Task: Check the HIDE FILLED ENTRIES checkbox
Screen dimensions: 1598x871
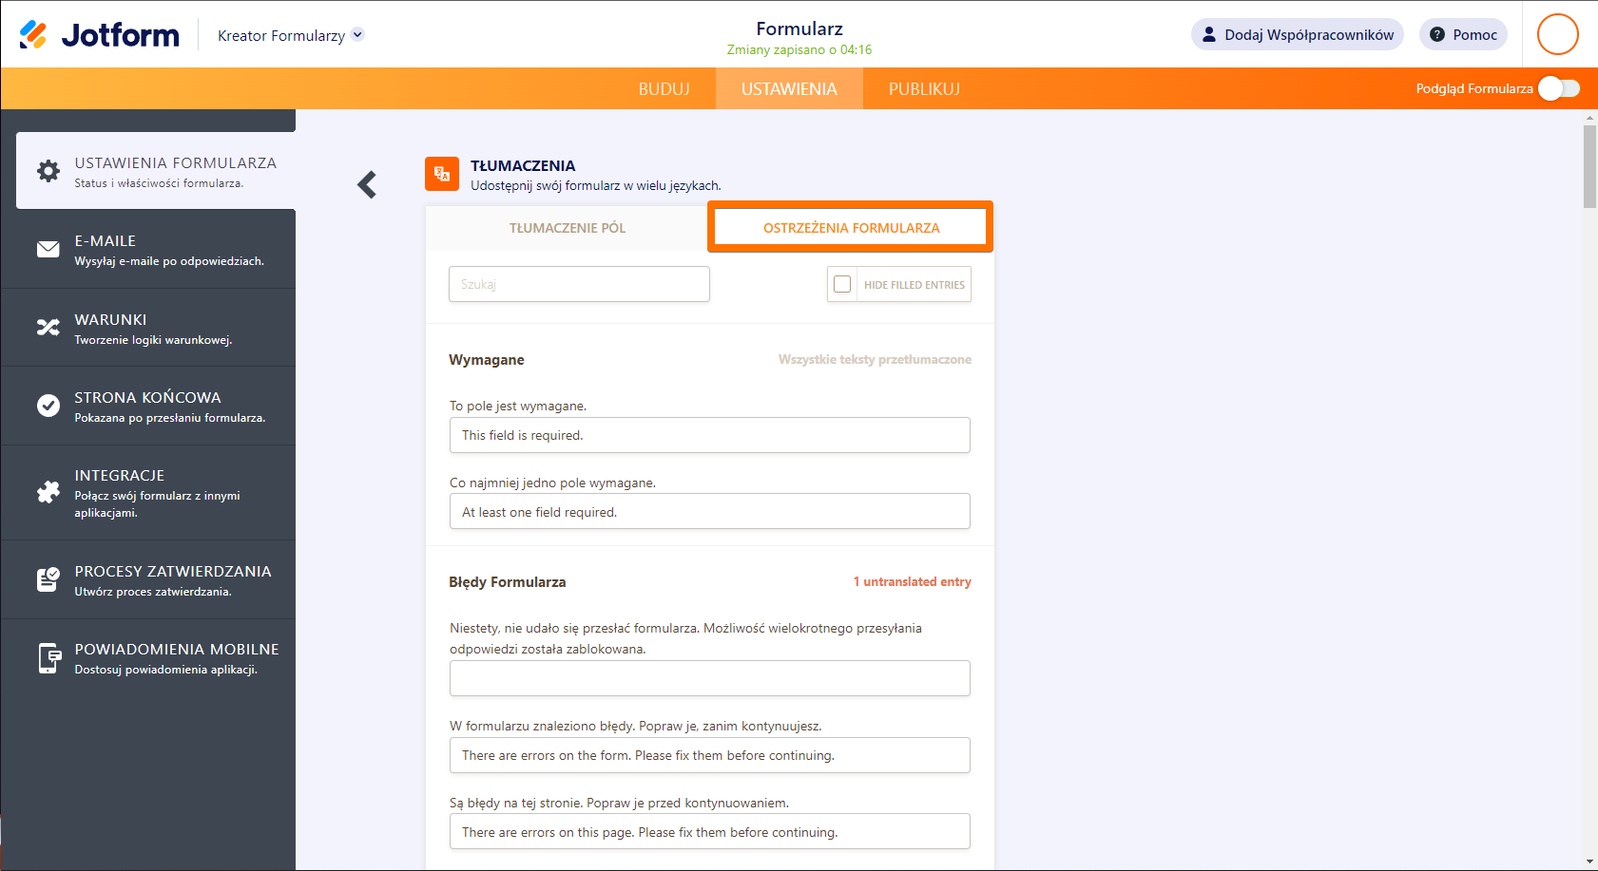Action: [842, 284]
